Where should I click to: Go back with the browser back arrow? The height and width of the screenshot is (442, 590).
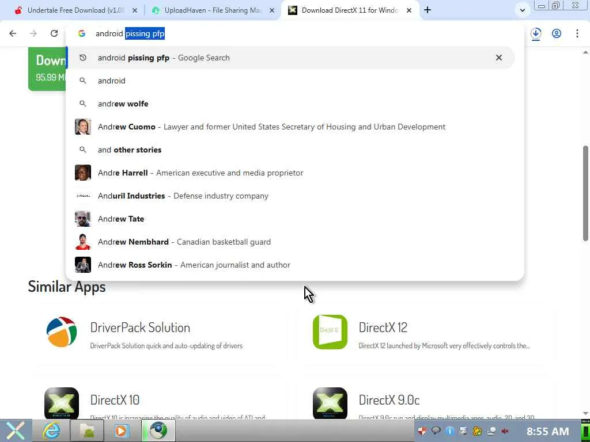[13, 33]
